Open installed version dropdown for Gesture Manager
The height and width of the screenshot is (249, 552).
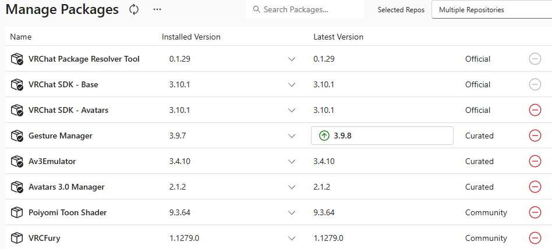[x=292, y=136]
